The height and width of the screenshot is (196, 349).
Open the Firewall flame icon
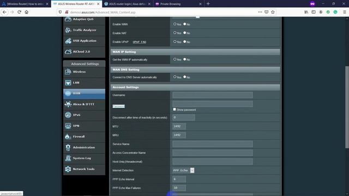68,137
